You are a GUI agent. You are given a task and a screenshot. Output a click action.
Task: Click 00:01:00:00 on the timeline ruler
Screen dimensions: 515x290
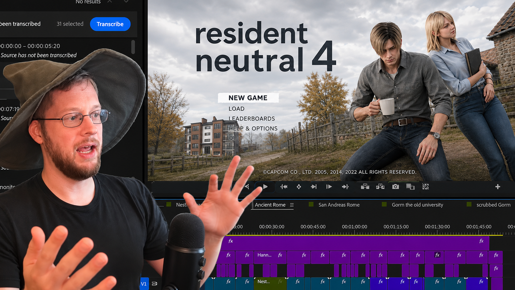pos(355,227)
